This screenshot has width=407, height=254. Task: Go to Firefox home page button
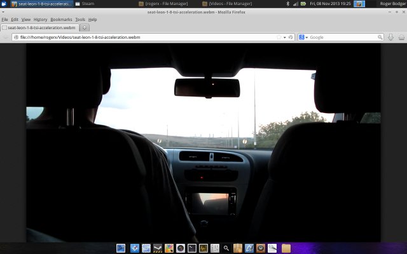point(401,37)
